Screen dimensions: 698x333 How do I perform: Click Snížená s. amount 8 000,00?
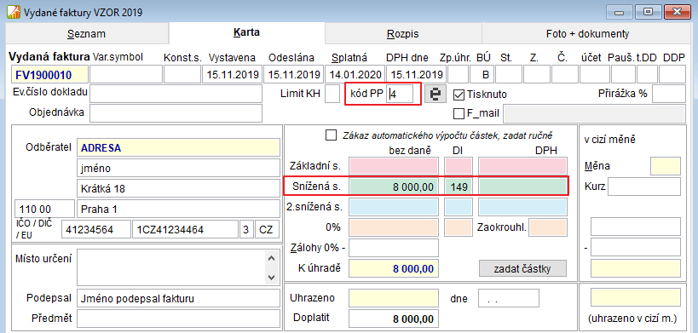(394, 187)
